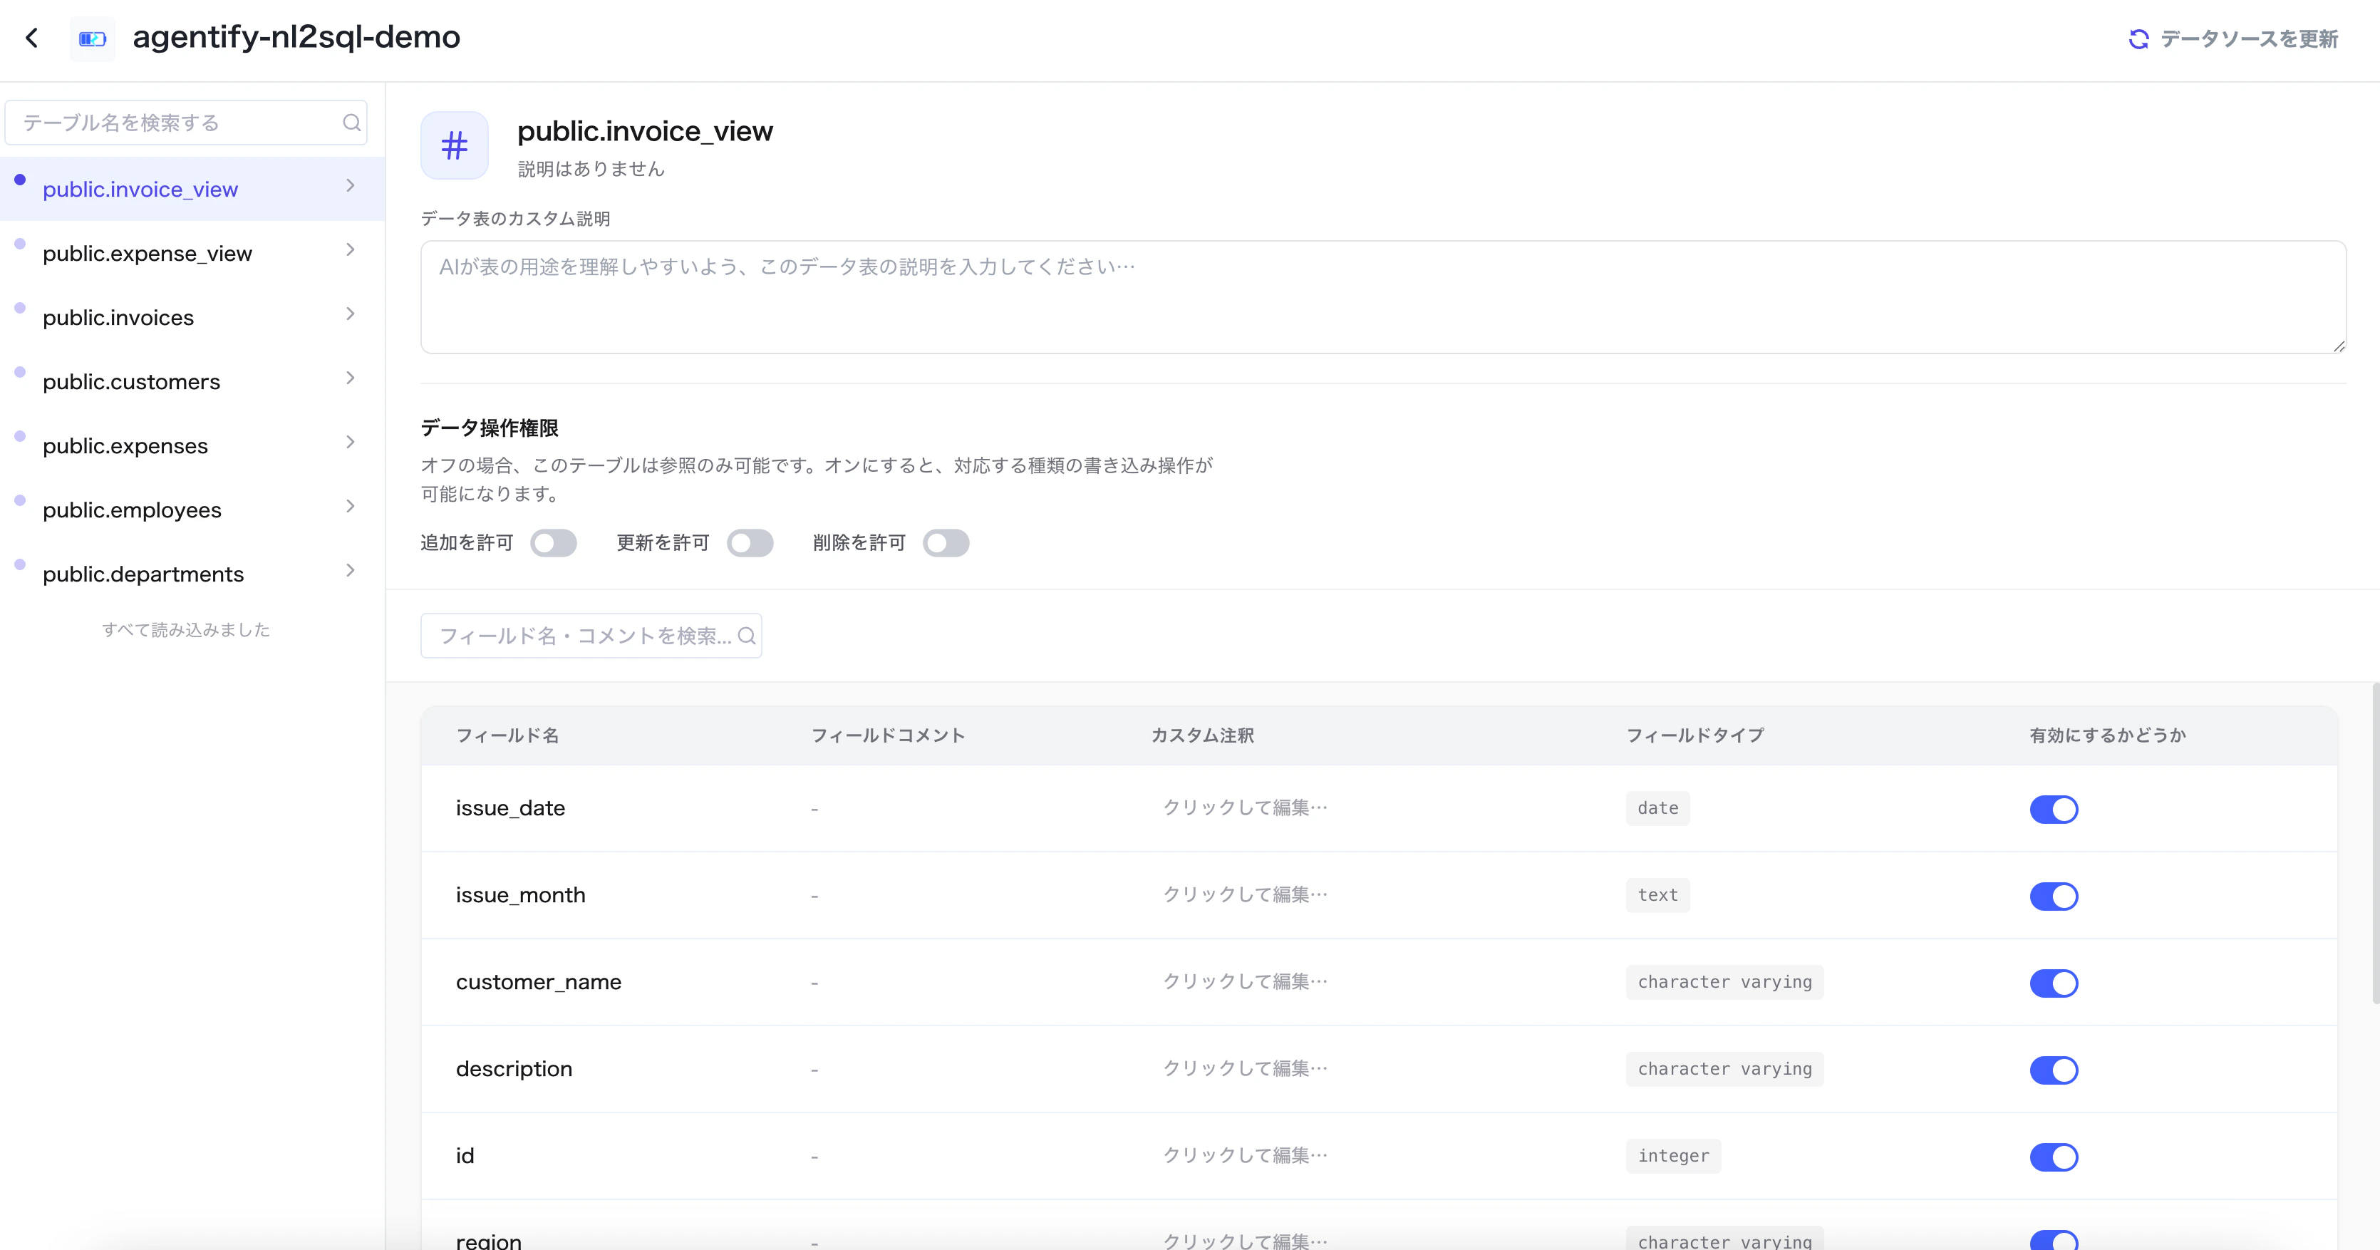This screenshot has width=2380, height=1250.
Task: Select public.departments in table list
Action: 192,574
